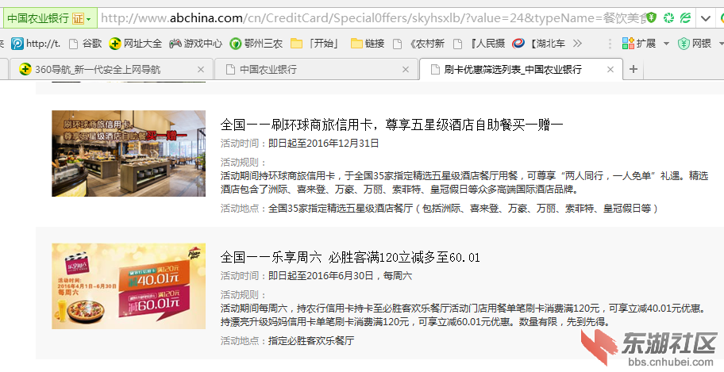The width and height of the screenshot is (724, 372).
Task: Open the 扩展 dropdown arrow
Action: coord(666,44)
